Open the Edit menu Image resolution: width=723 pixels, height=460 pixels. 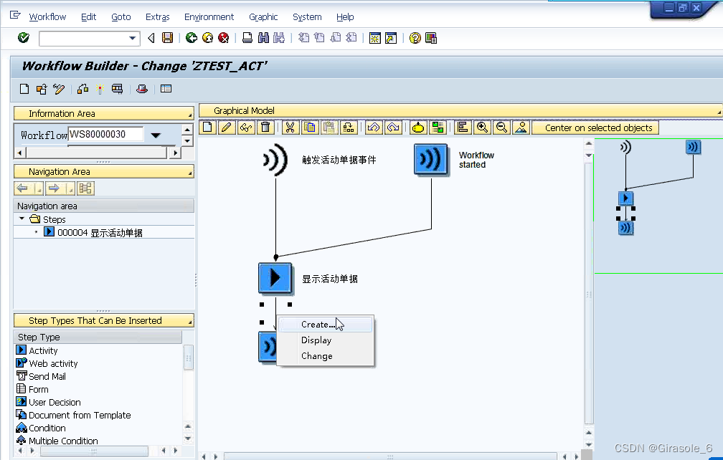(88, 17)
